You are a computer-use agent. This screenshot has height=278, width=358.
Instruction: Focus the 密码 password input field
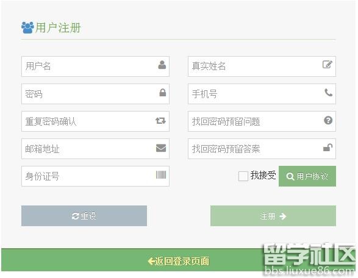pos(95,94)
